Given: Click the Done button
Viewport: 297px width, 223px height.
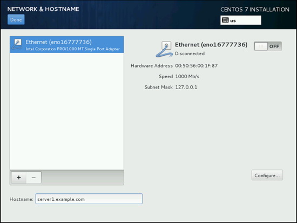Looking at the screenshot, I should point(16,19).
